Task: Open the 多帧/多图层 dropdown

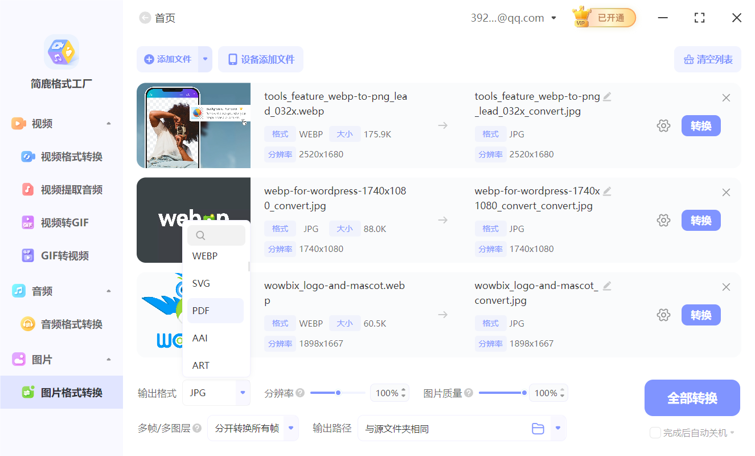Action: [x=253, y=428]
